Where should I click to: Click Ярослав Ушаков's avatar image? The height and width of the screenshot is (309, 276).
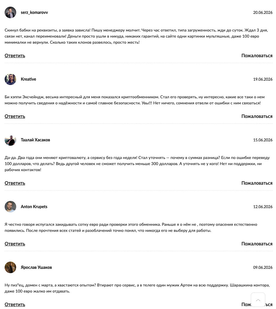coord(10,267)
